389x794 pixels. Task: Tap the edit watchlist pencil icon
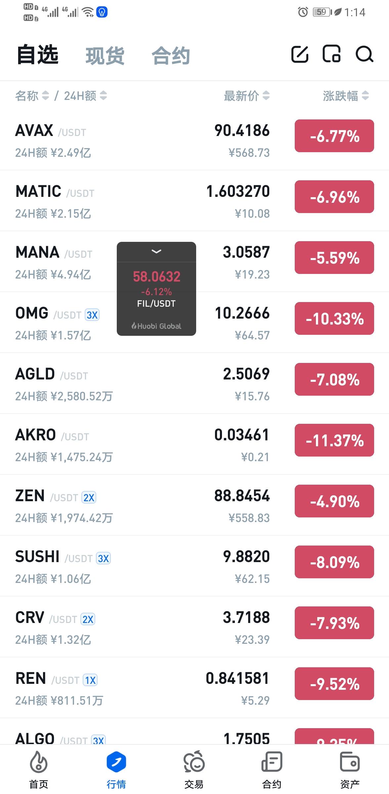click(300, 54)
